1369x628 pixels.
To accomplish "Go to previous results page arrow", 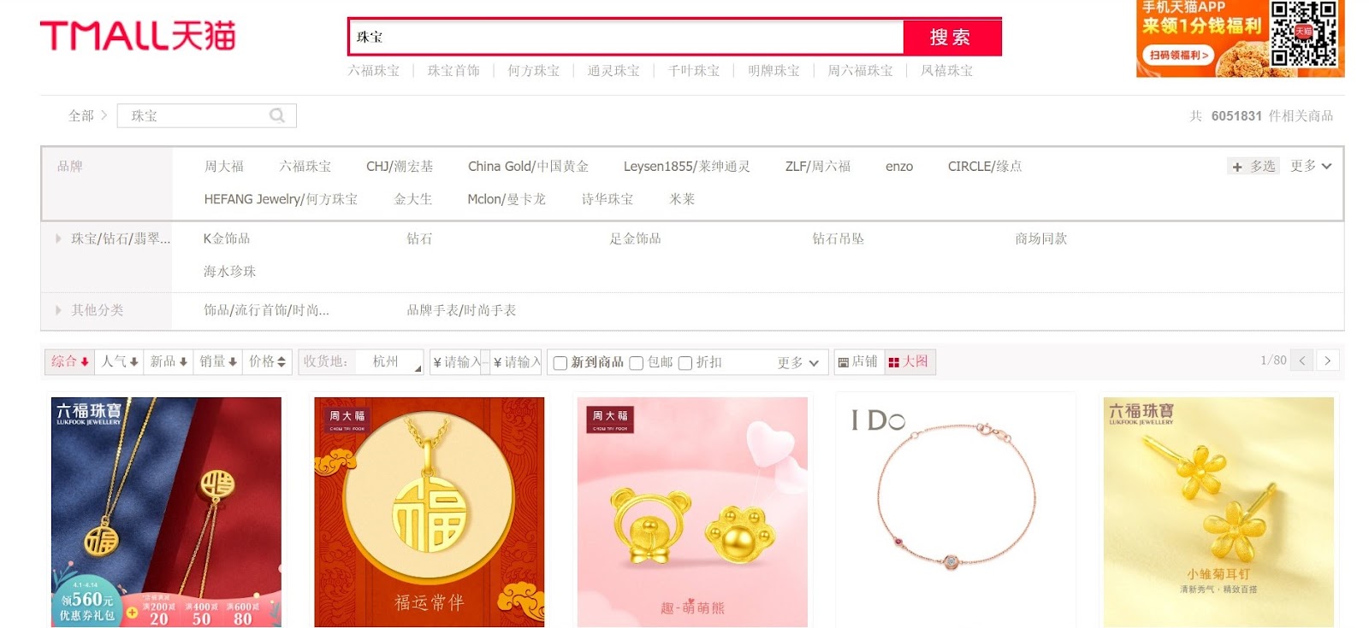I will point(1301,361).
